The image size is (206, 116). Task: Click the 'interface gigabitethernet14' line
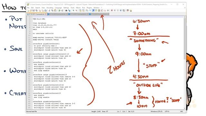coord(47,62)
